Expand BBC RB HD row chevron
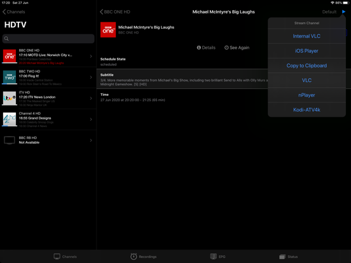The width and height of the screenshot is (351, 263). (x=91, y=140)
